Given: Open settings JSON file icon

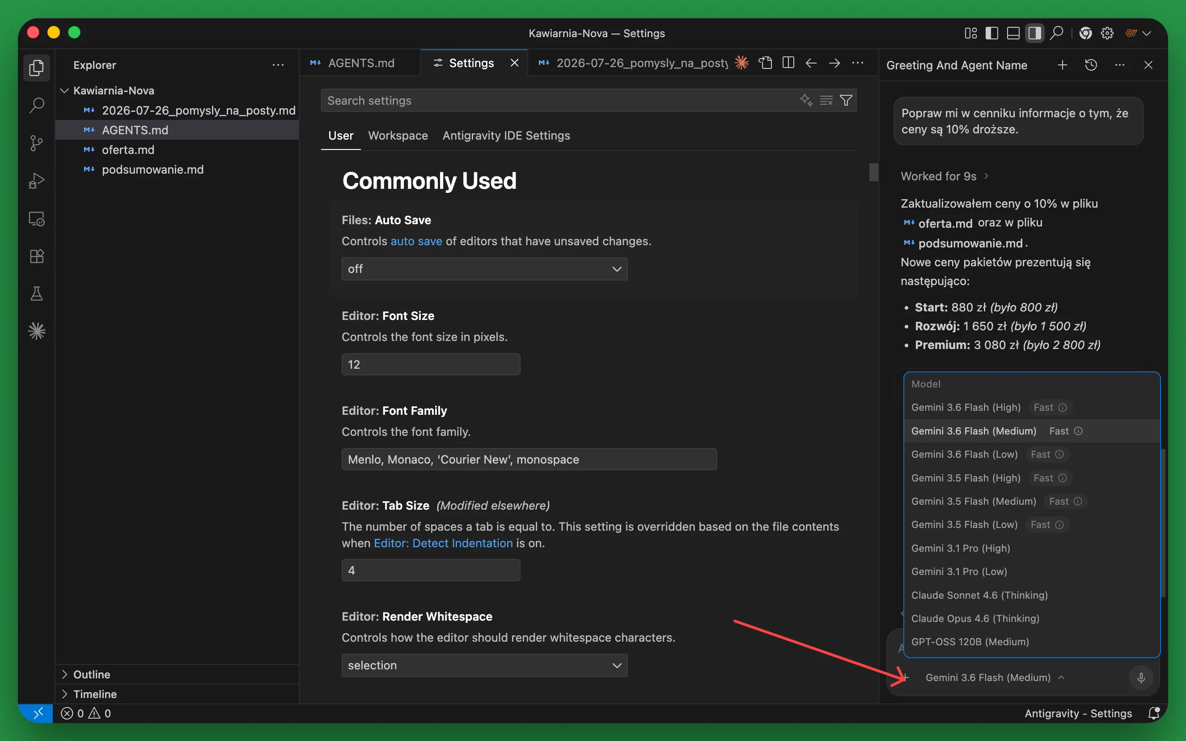Looking at the screenshot, I should click(765, 63).
